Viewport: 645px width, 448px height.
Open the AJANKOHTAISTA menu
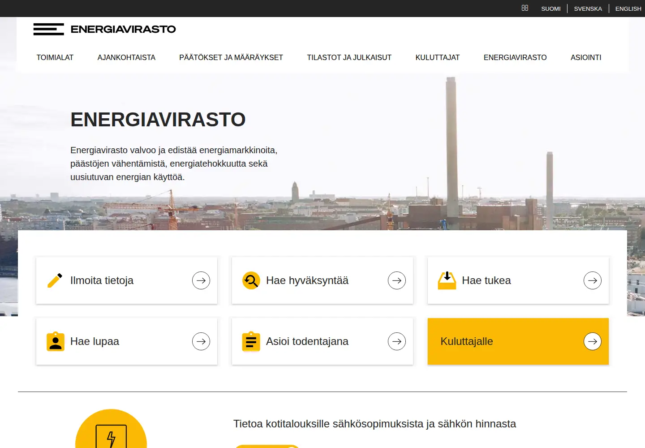[126, 57]
